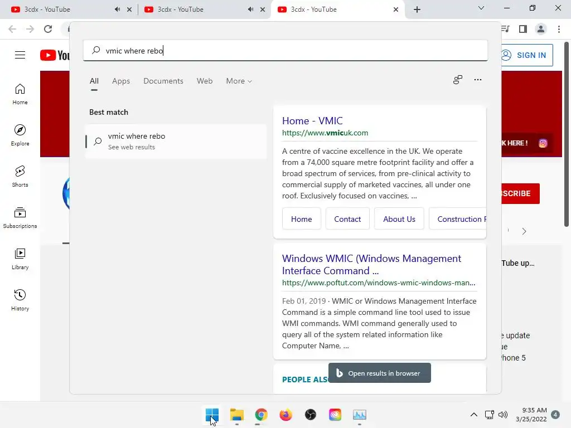Open the search feedback icon

point(458,80)
